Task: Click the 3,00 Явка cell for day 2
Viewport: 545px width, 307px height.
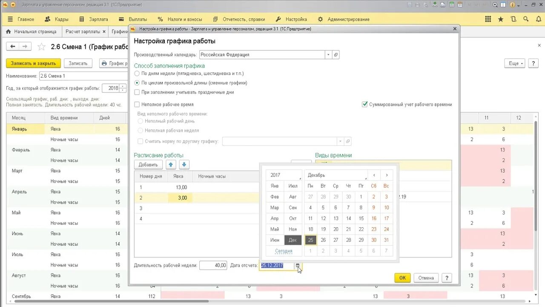Action: tap(180, 198)
